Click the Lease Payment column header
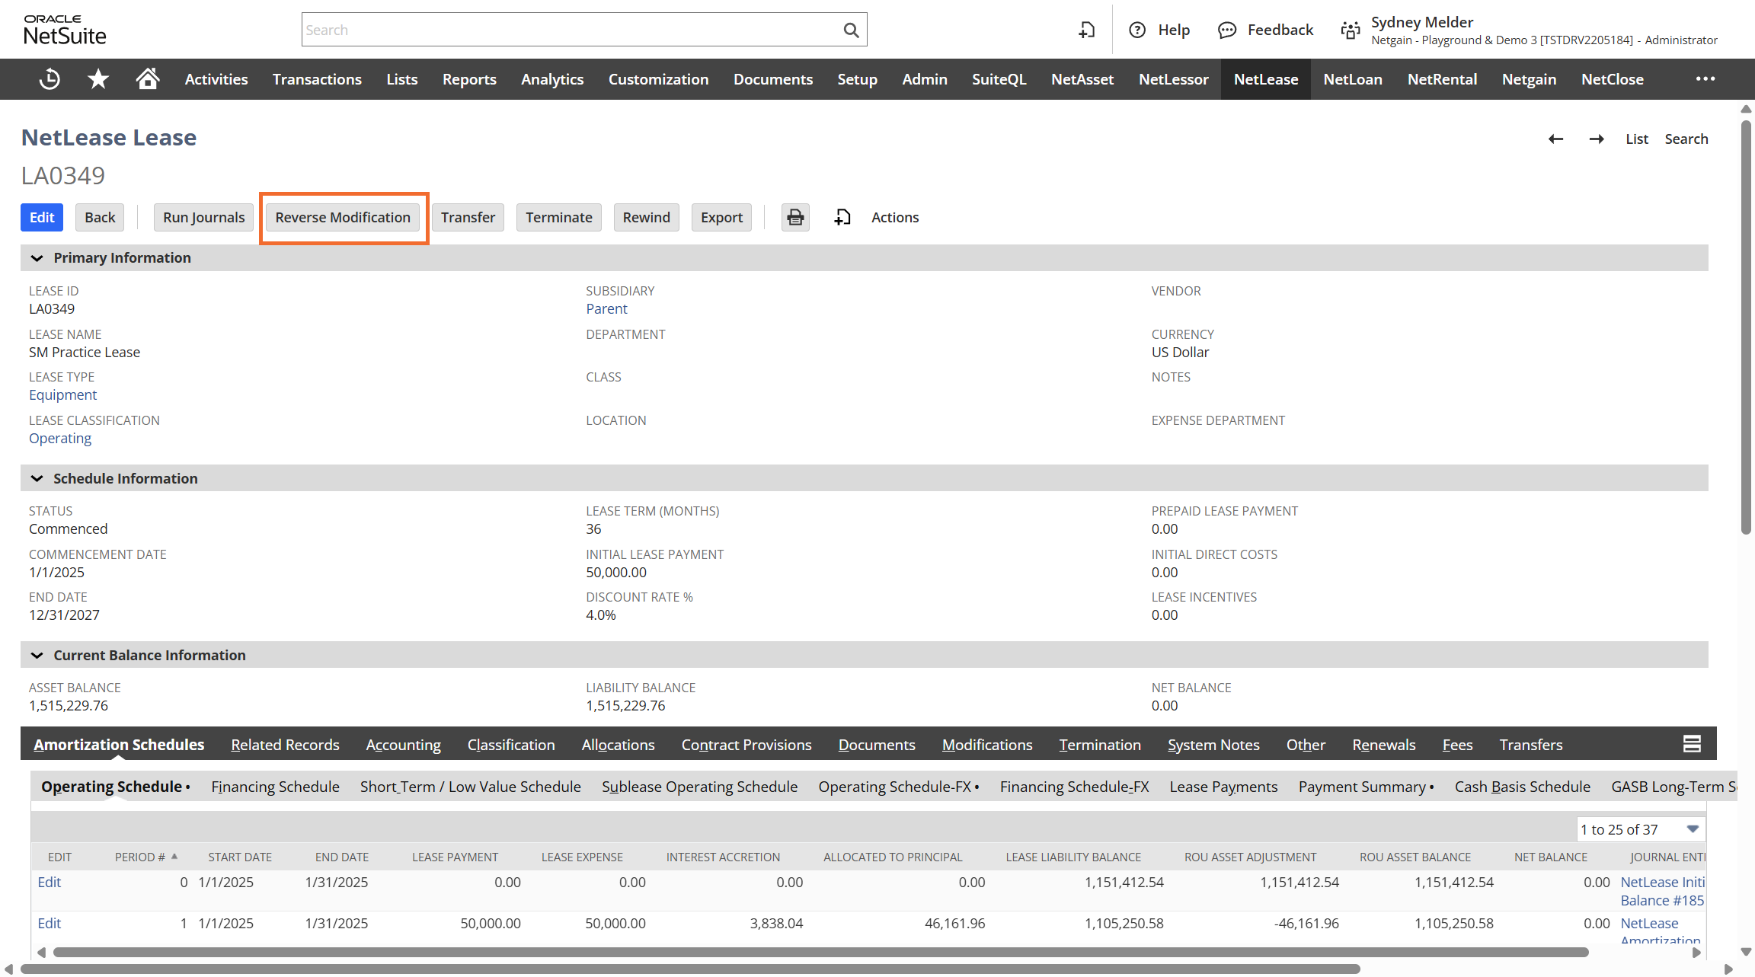This screenshot has width=1755, height=977. (455, 857)
